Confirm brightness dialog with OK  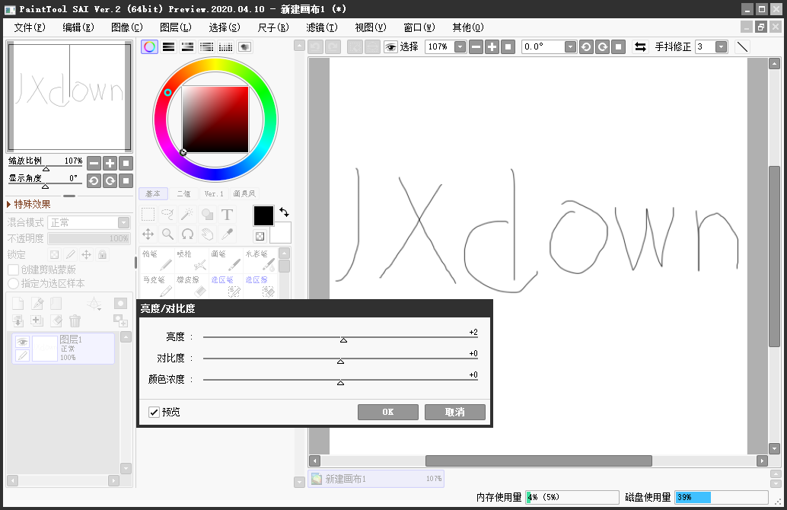388,412
